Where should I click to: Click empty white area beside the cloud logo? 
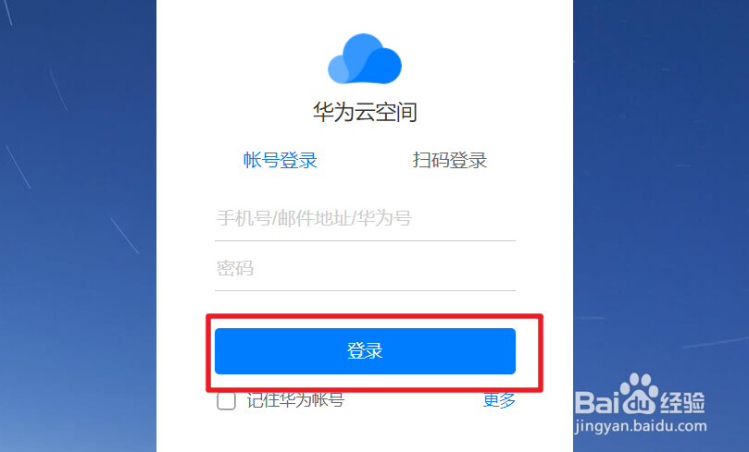(x=478, y=57)
